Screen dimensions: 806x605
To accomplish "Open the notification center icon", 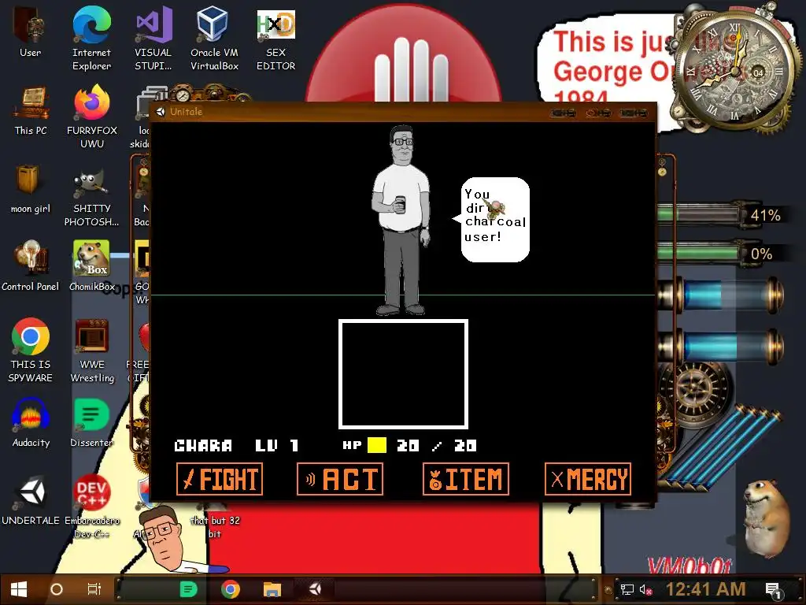I will click(774, 590).
